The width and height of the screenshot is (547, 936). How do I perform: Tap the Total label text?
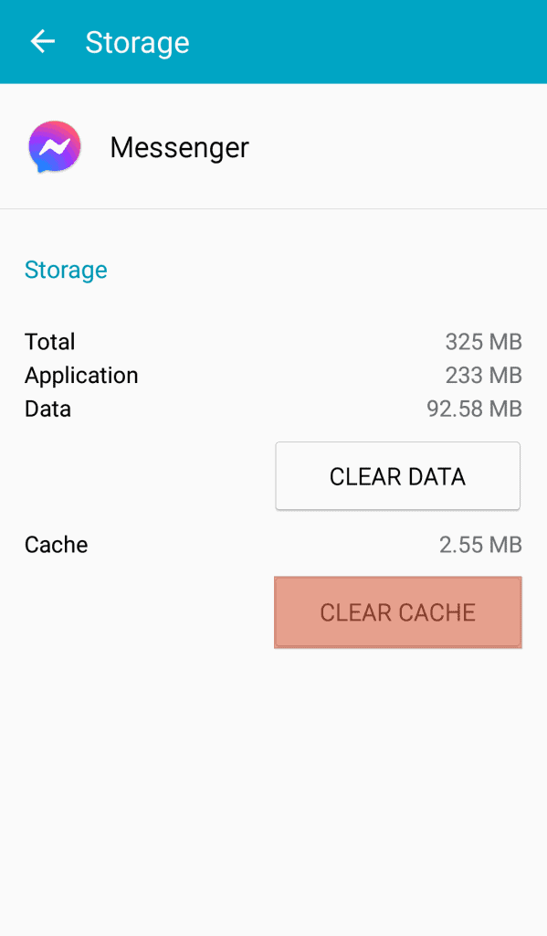point(49,342)
